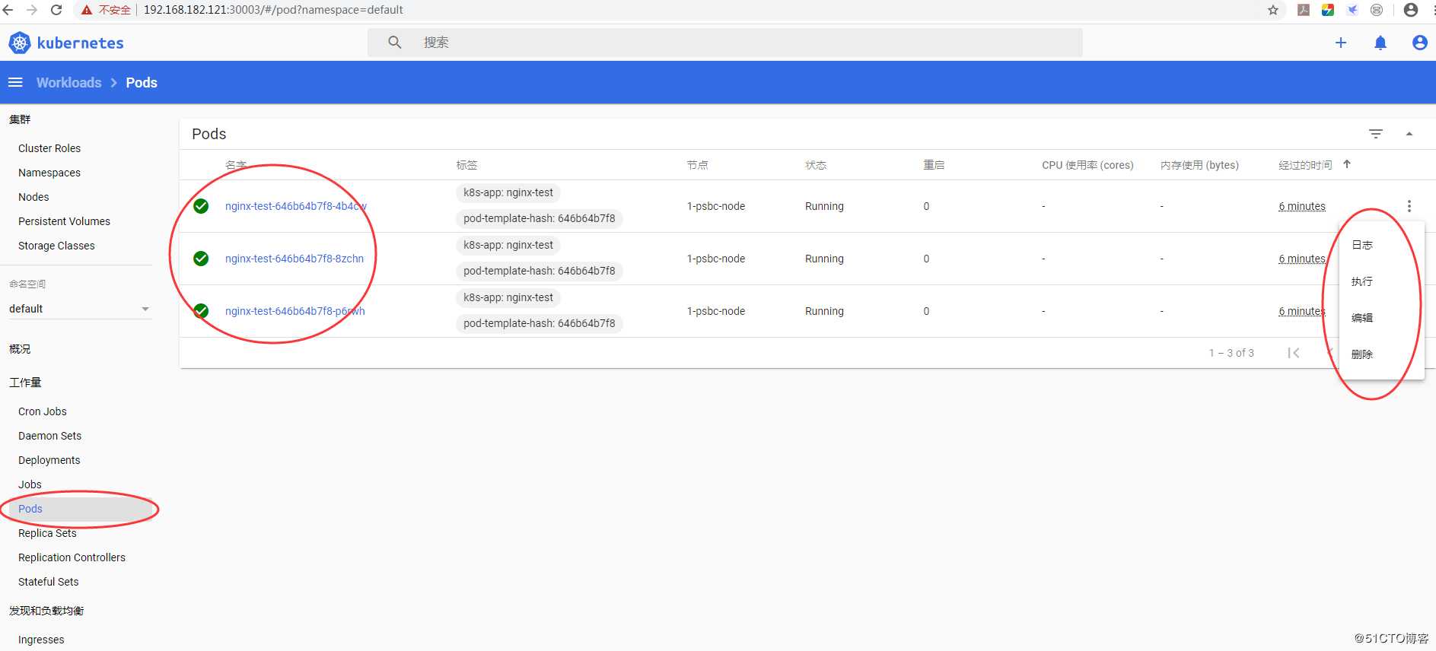Viewport: 1436px width, 651px height.
Task: Click the kubernetes title text
Action: tap(80, 43)
